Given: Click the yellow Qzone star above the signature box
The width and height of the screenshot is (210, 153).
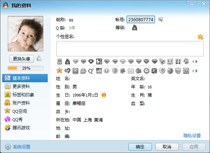Looking at the screenshot, I should click(x=200, y=37).
